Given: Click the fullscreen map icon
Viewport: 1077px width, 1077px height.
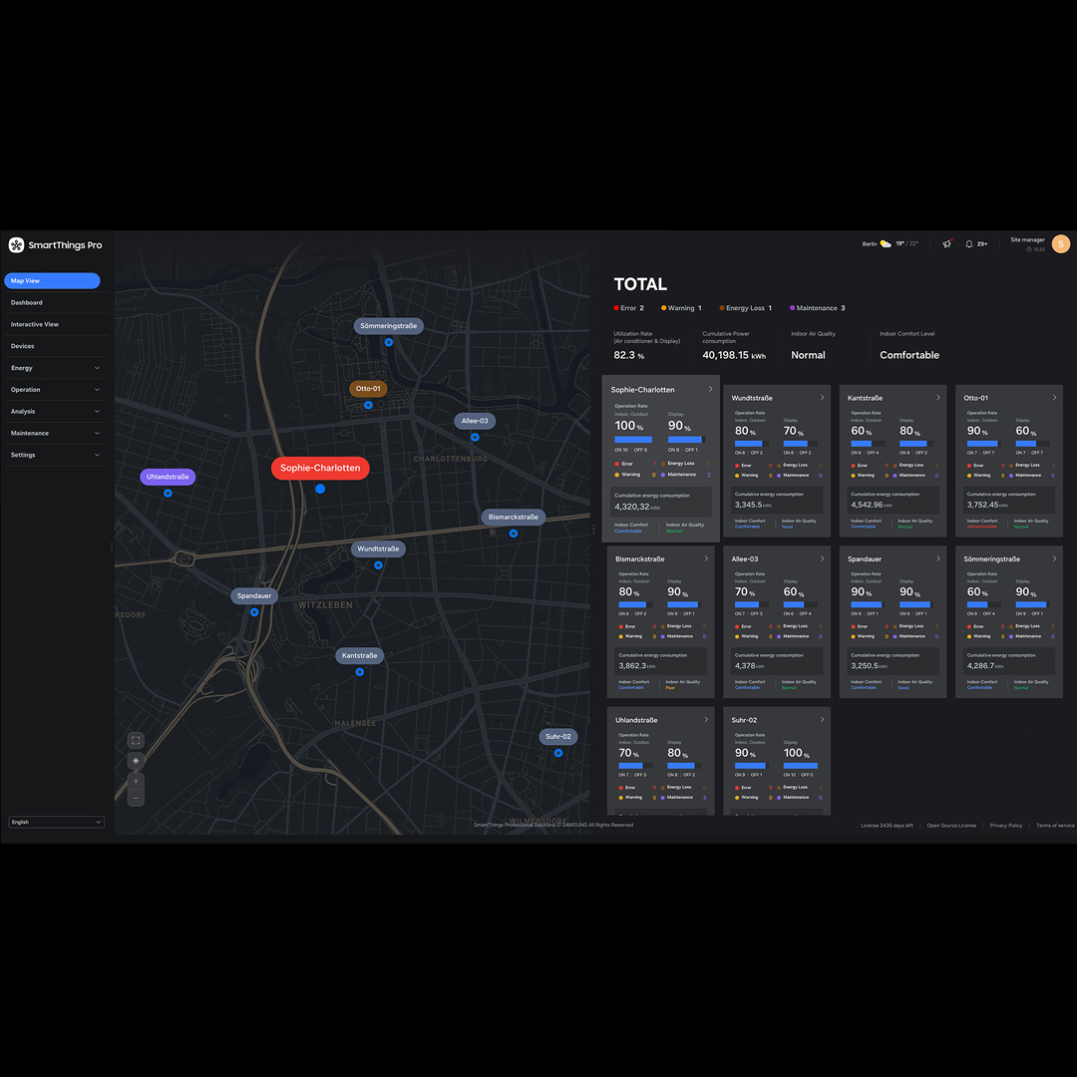Looking at the screenshot, I should 137,740.
